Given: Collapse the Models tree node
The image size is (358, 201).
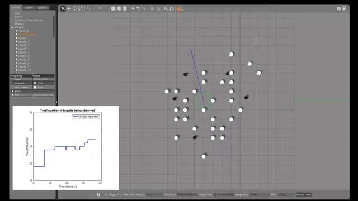Looking at the screenshot, I should (12, 27).
